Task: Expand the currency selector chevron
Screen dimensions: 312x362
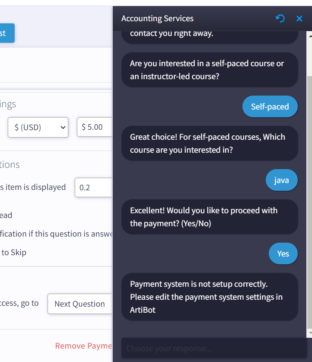Action: tap(63, 127)
